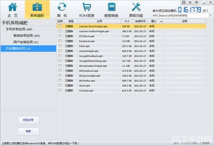Tick checkbox for DCSStock.apk

(x=60, y=36)
